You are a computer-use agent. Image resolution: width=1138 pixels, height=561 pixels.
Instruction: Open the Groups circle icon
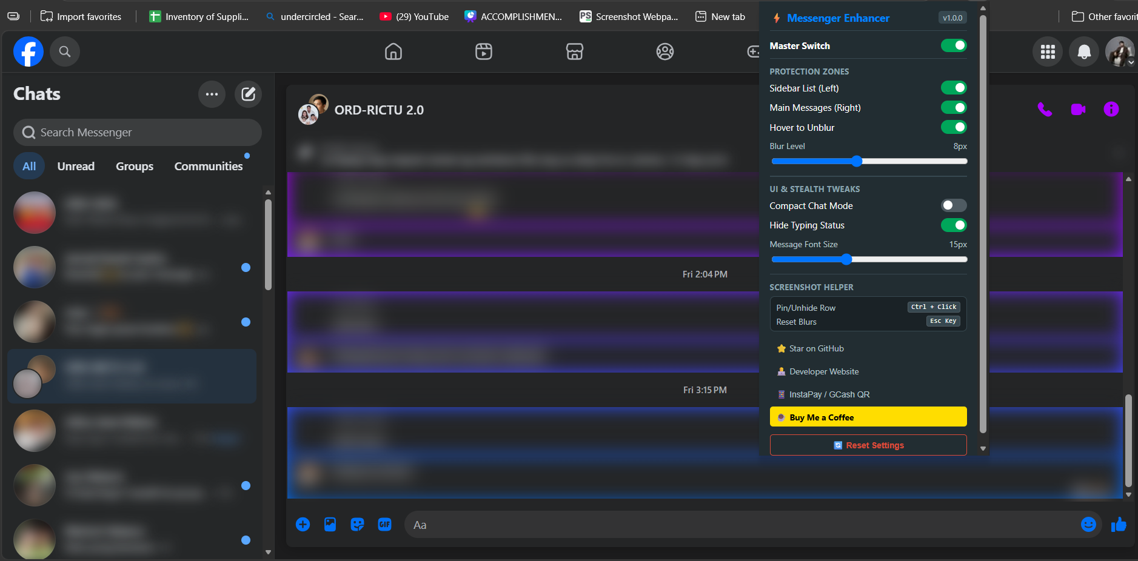pos(665,51)
